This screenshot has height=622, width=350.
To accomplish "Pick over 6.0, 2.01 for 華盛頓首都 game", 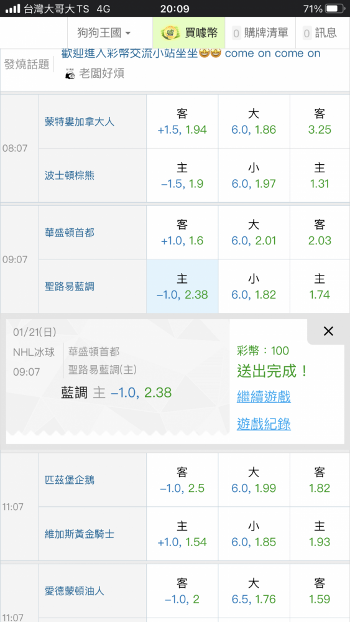I will coord(254,233).
